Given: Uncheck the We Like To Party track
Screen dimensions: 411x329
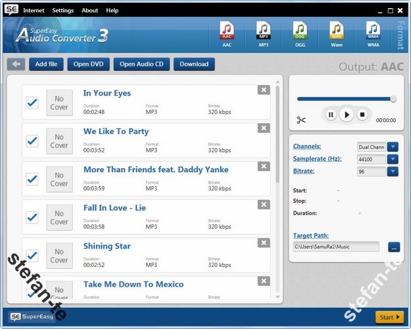Looking at the screenshot, I should click(x=32, y=141).
